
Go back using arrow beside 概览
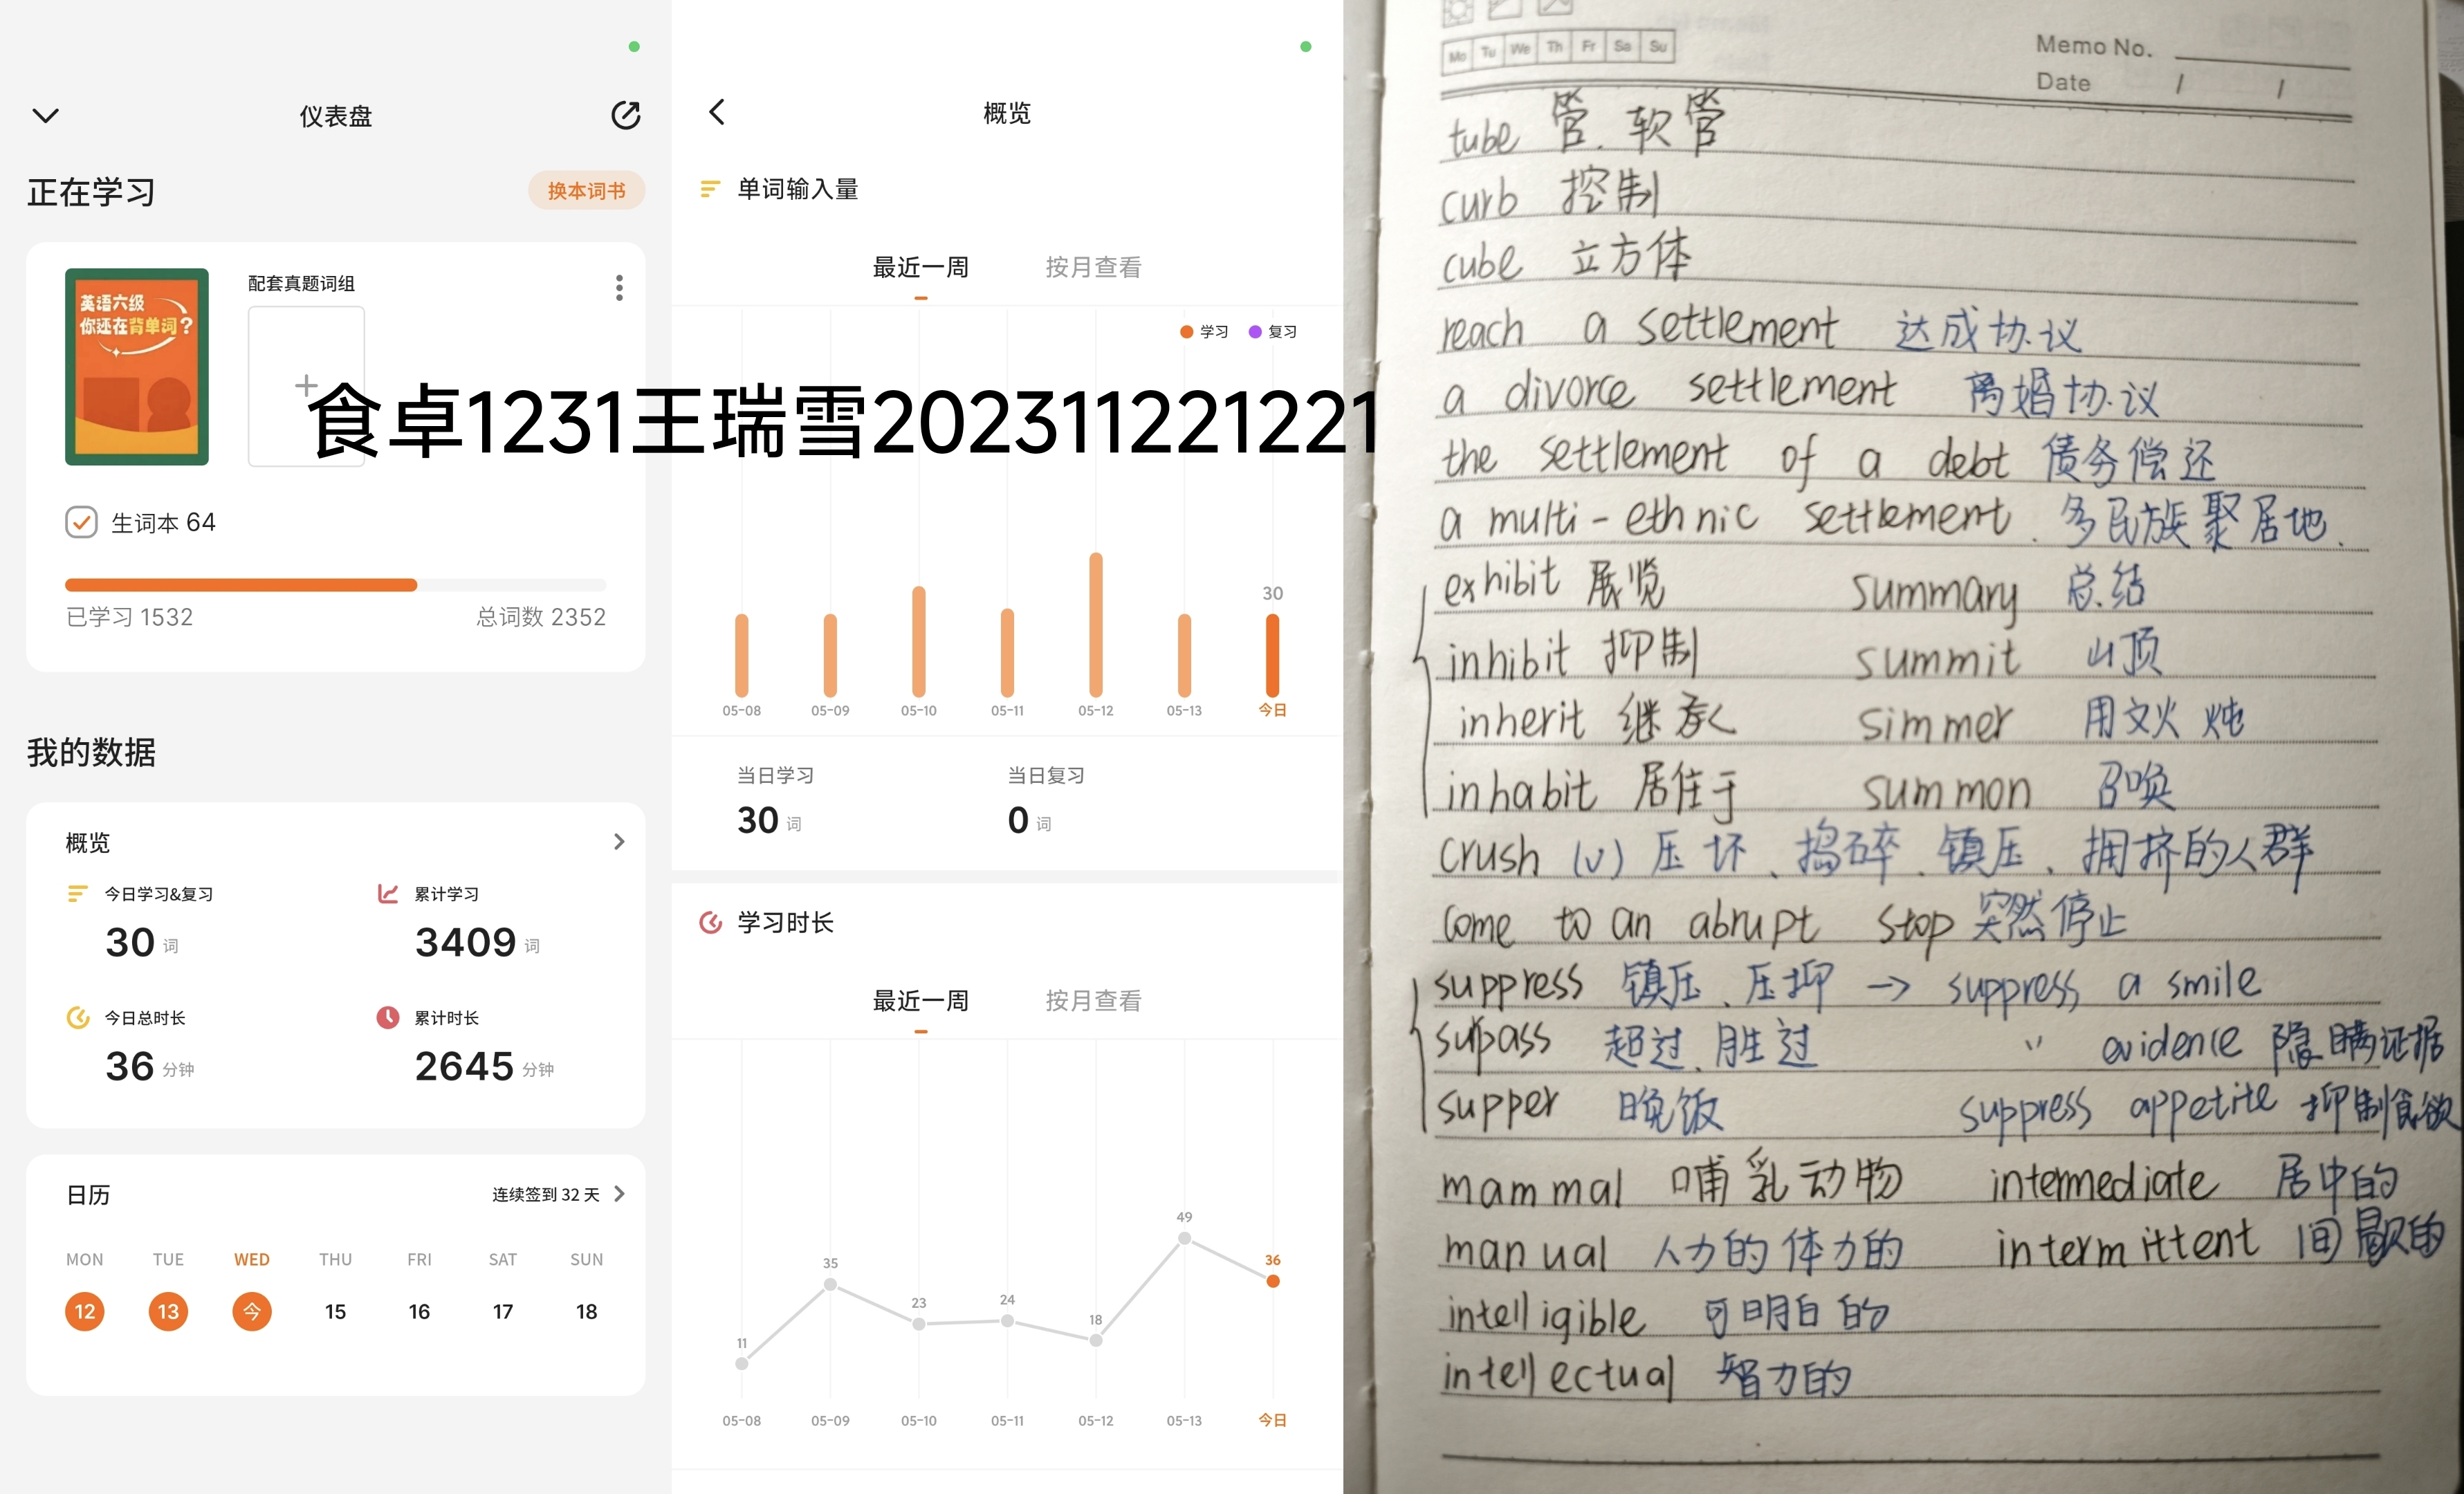tap(717, 112)
